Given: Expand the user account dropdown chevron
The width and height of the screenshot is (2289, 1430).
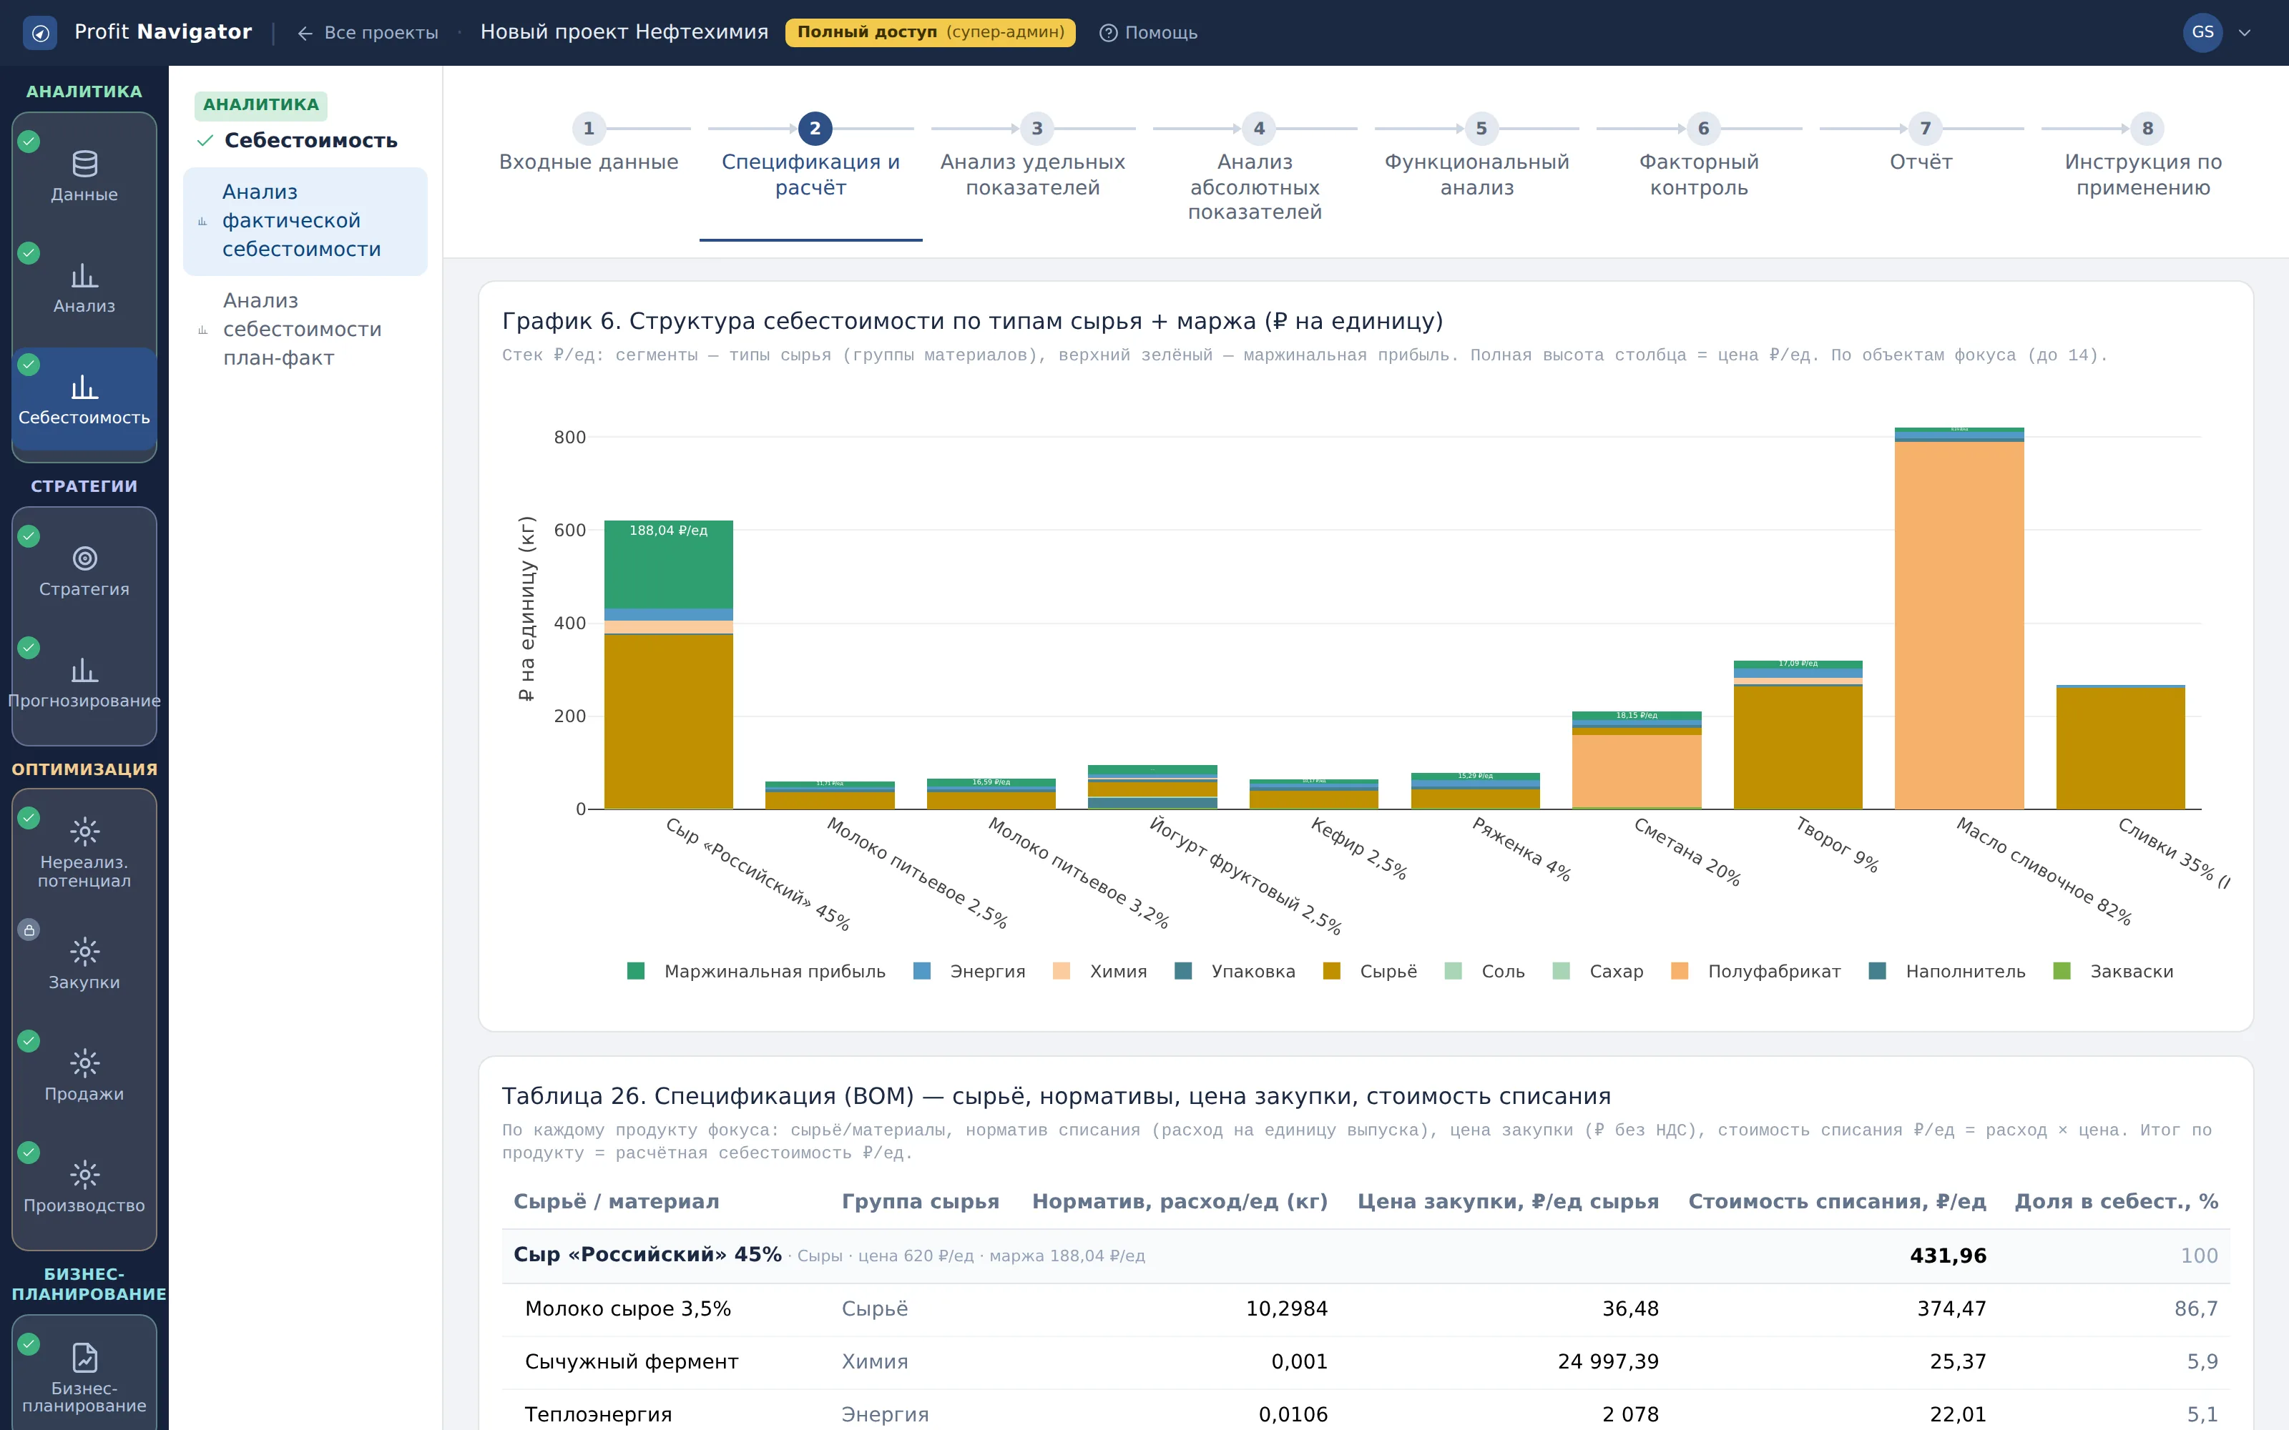Looking at the screenshot, I should 2244,33.
